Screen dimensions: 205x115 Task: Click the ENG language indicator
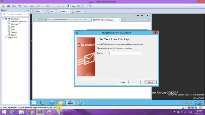[190, 112]
